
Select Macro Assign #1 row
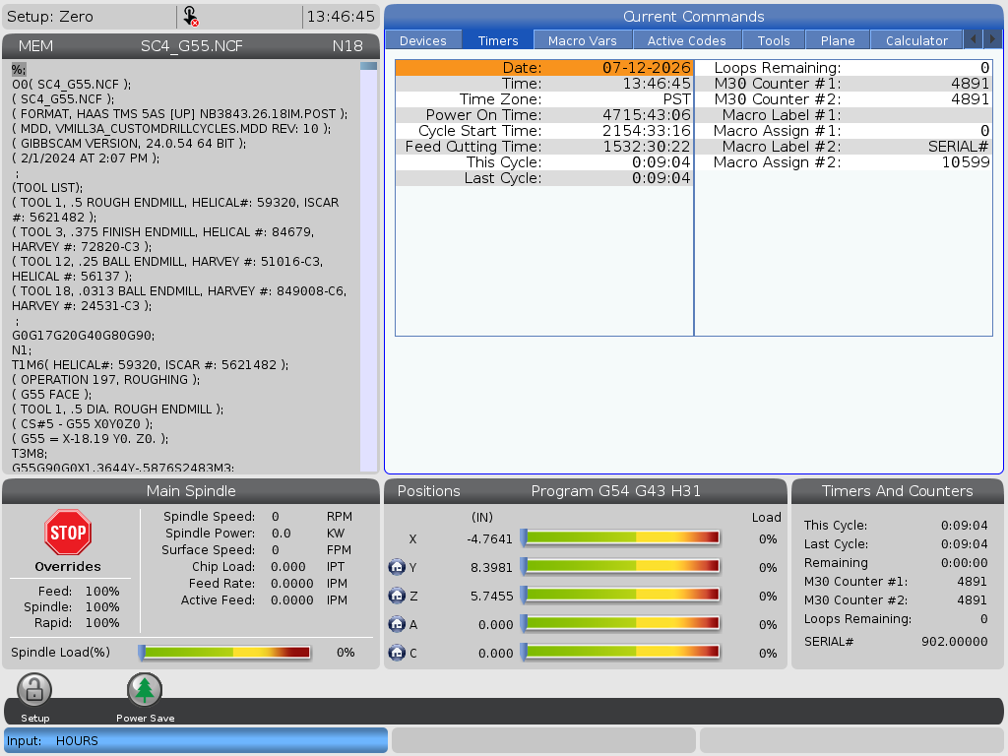844,131
